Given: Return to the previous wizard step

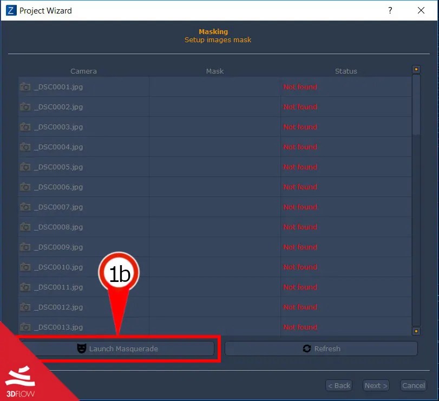Looking at the screenshot, I should tap(338, 385).
